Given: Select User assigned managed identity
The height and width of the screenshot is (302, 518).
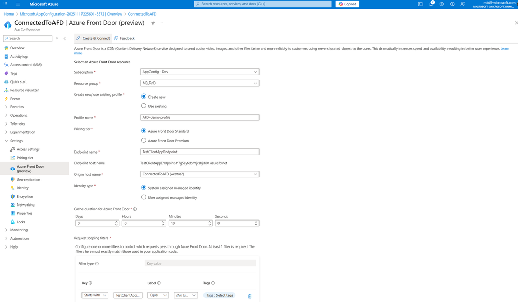Looking at the screenshot, I should 144,197.
